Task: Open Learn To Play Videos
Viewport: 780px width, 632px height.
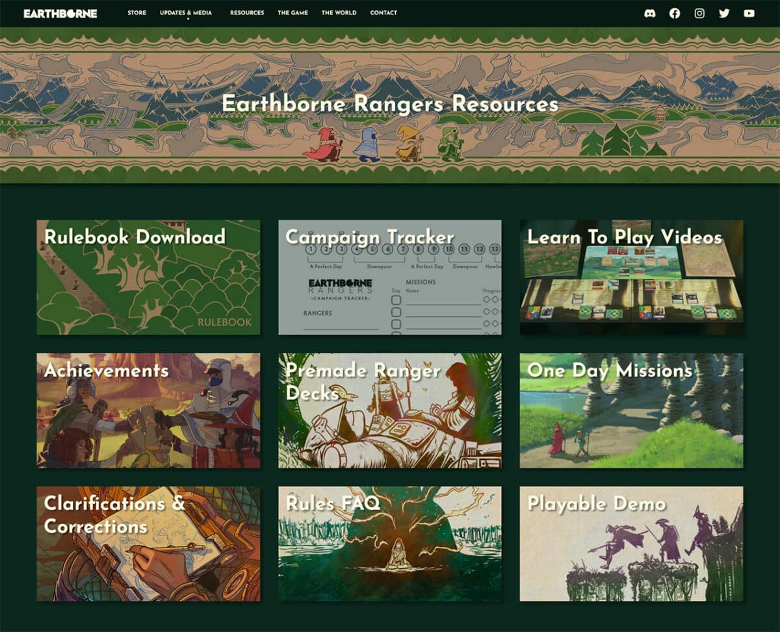Action: point(631,278)
